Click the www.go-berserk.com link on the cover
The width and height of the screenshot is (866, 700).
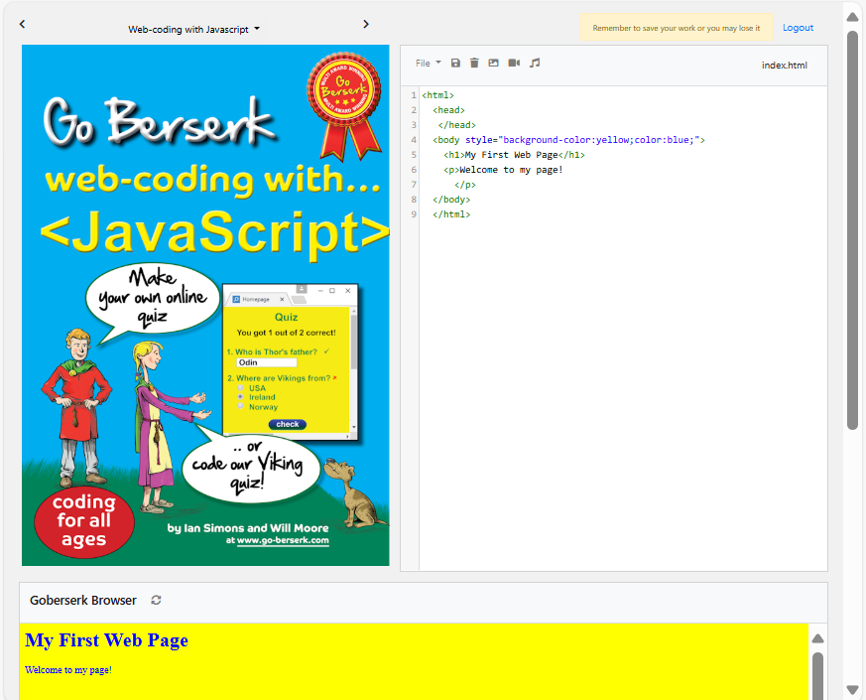[x=283, y=541]
